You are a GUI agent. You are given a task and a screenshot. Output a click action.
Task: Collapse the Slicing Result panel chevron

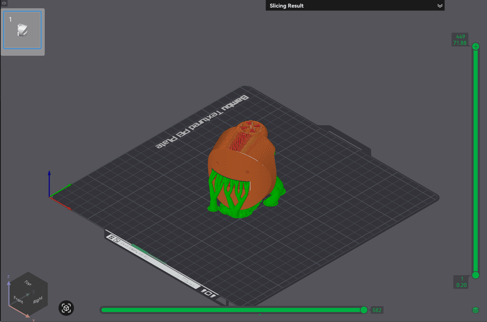(x=440, y=6)
